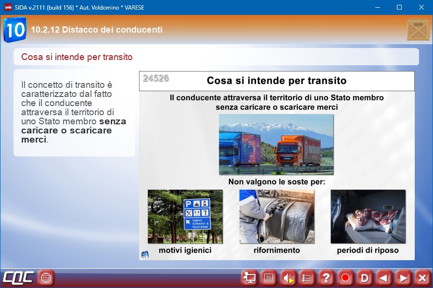The height and width of the screenshot is (288, 433).
Task: Go to the previous slide with the left arrow
Action: coord(384,277)
